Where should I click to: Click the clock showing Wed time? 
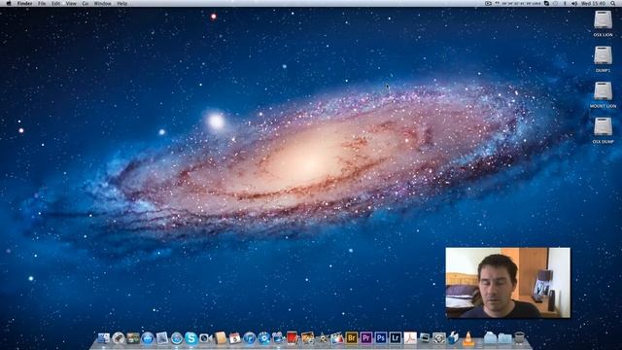594,3
